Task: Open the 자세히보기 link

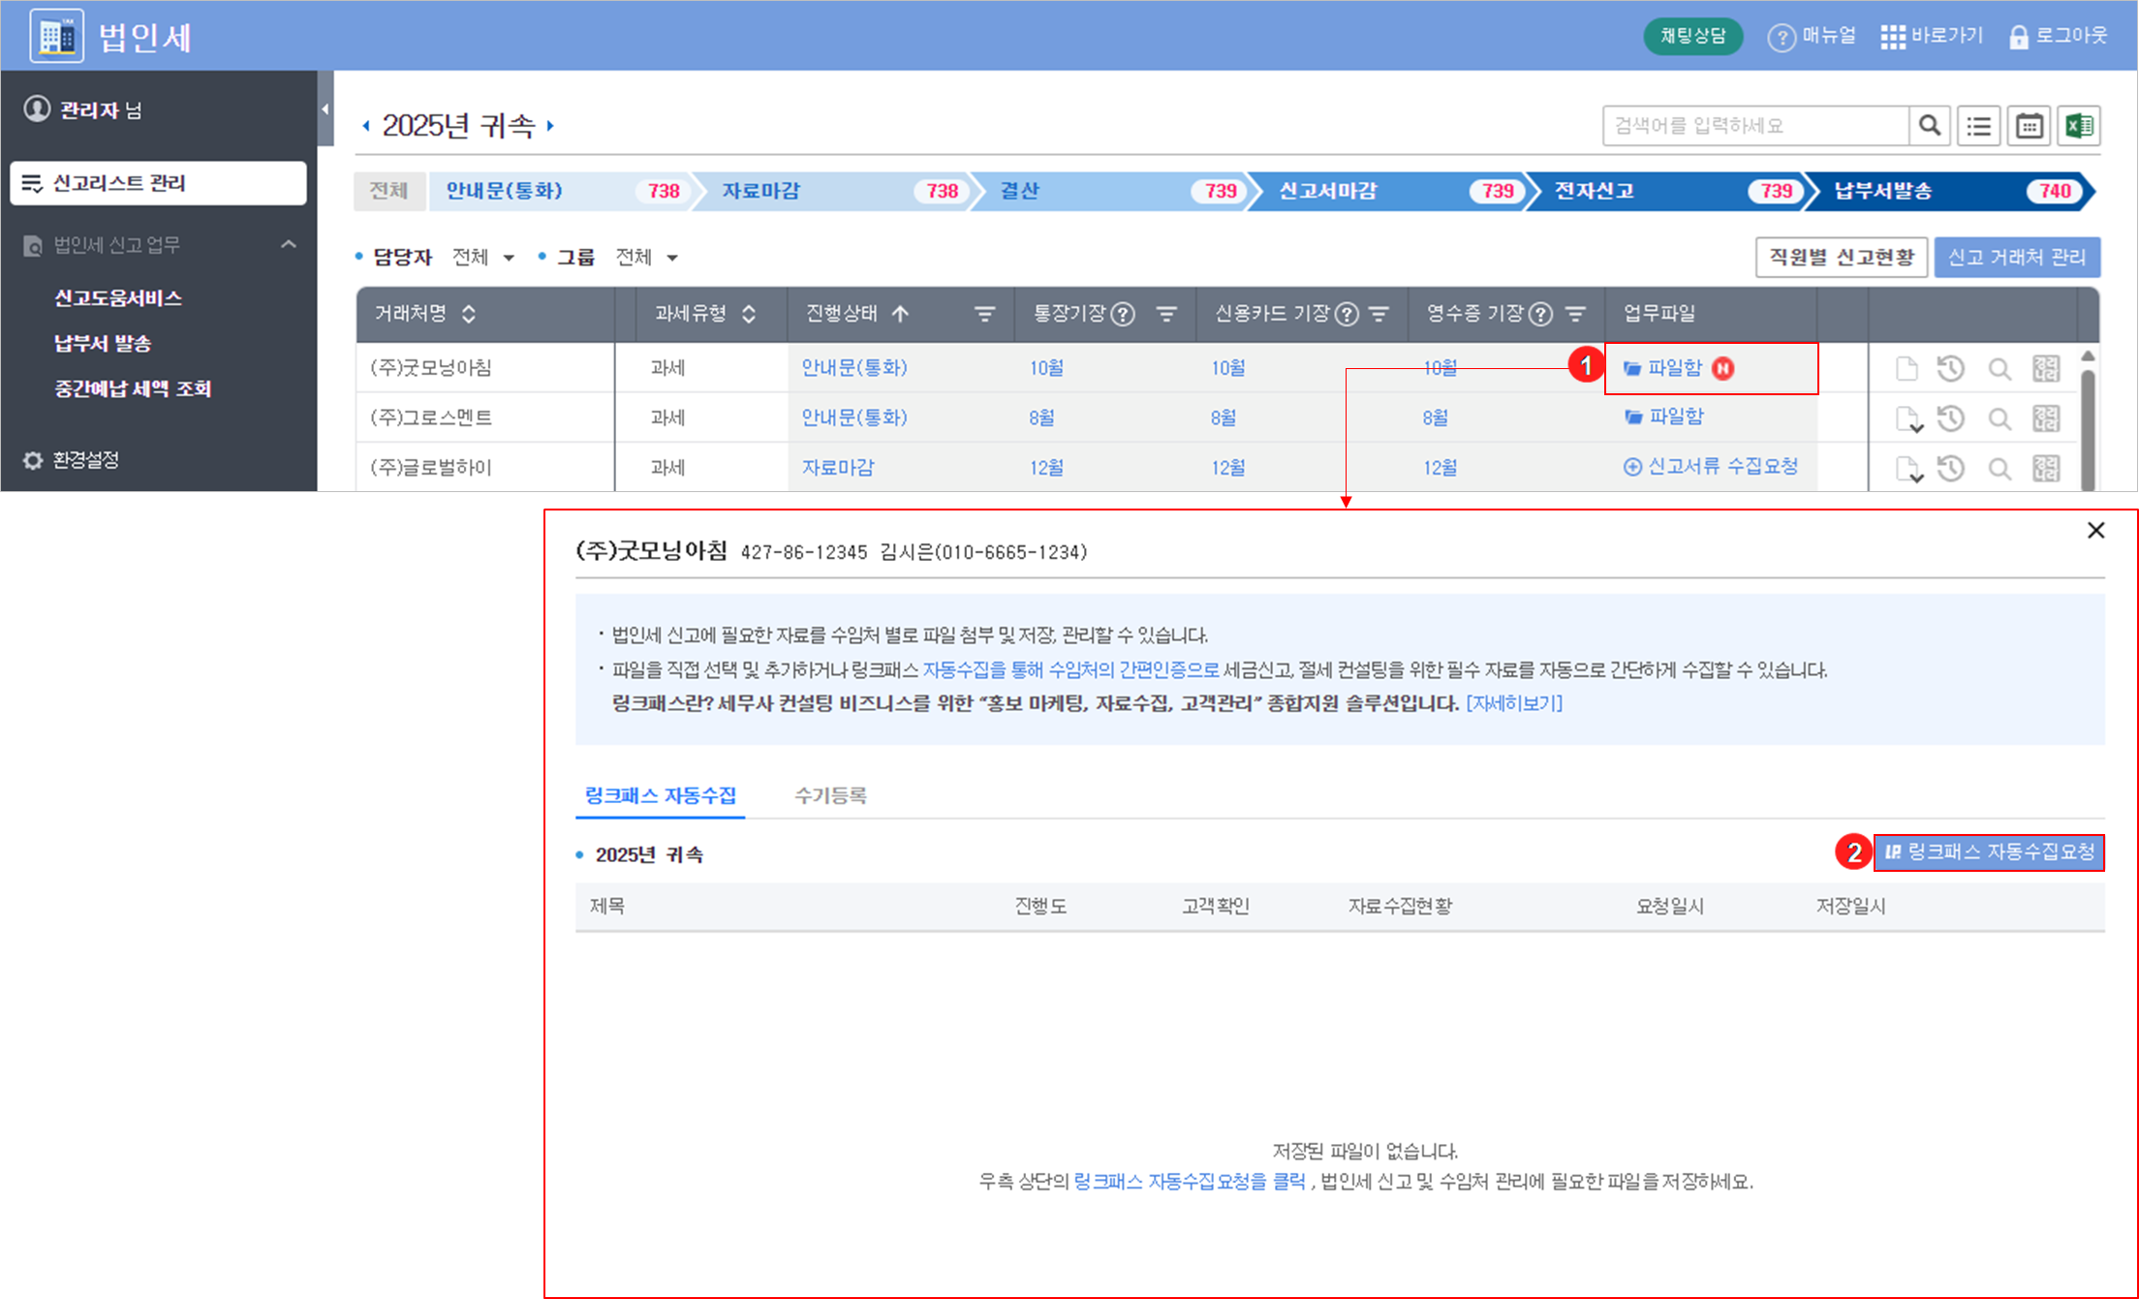Action: [x=1513, y=703]
